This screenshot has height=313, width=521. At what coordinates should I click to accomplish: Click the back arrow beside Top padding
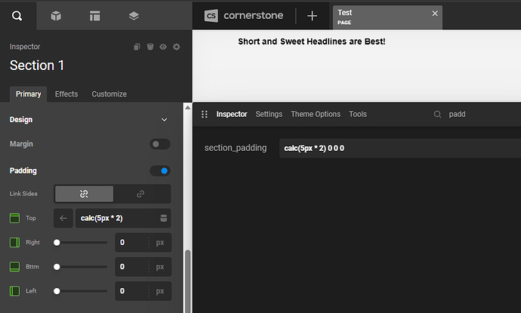pos(63,218)
